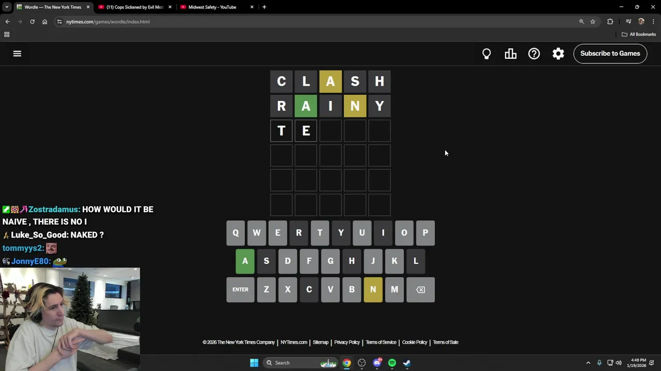This screenshot has height=371, width=661.
Task: Tap the yellow N key on the Wordle keyboard
Action: pos(373,290)
